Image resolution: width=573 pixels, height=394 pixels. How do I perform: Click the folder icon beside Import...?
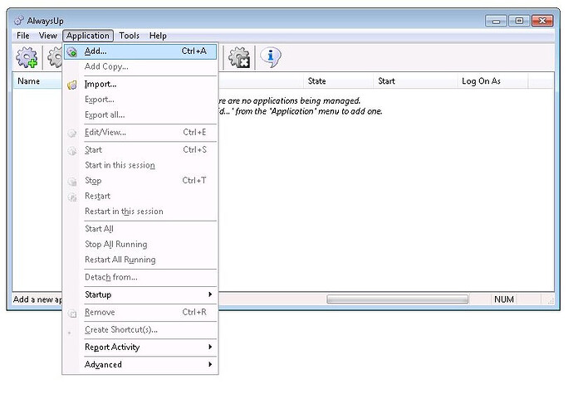72,85
